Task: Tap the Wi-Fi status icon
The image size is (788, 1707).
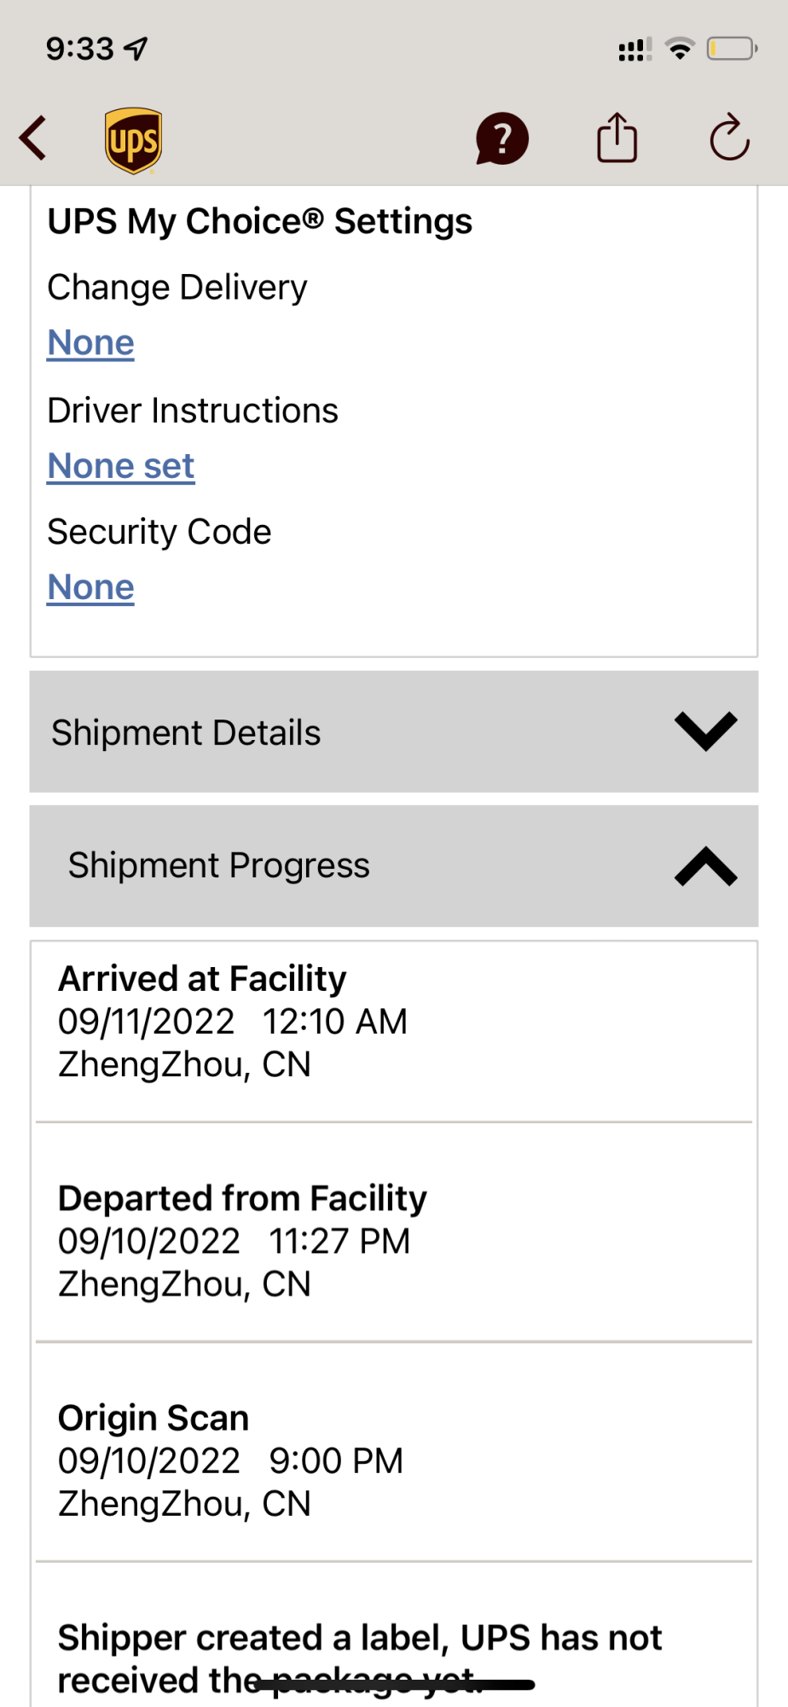Action: click(680, 49)
